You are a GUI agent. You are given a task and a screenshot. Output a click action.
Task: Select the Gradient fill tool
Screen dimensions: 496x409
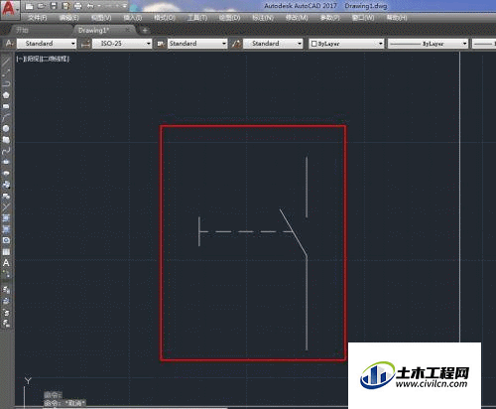pos(6,229)
